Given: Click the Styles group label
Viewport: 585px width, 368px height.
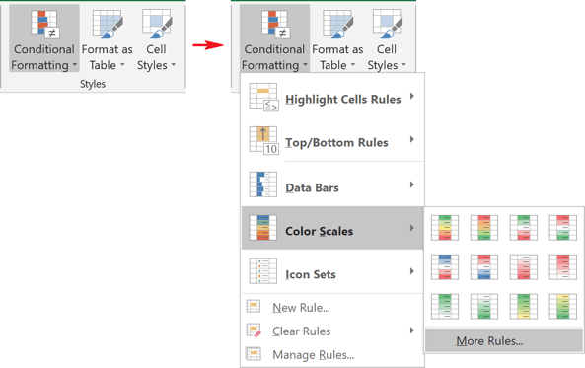Looking at the screenshot, I should 93,84.
